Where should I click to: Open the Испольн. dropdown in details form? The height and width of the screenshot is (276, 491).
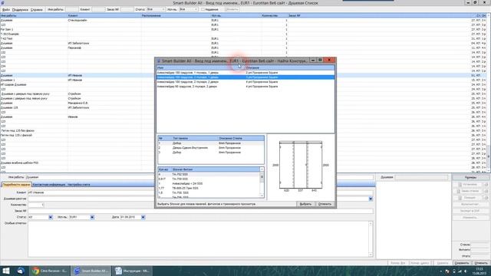click(92, 217)
